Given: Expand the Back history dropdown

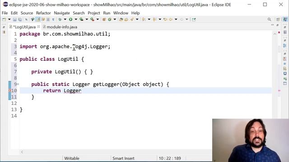Looking at the screenshot, I should pos(176,19).
